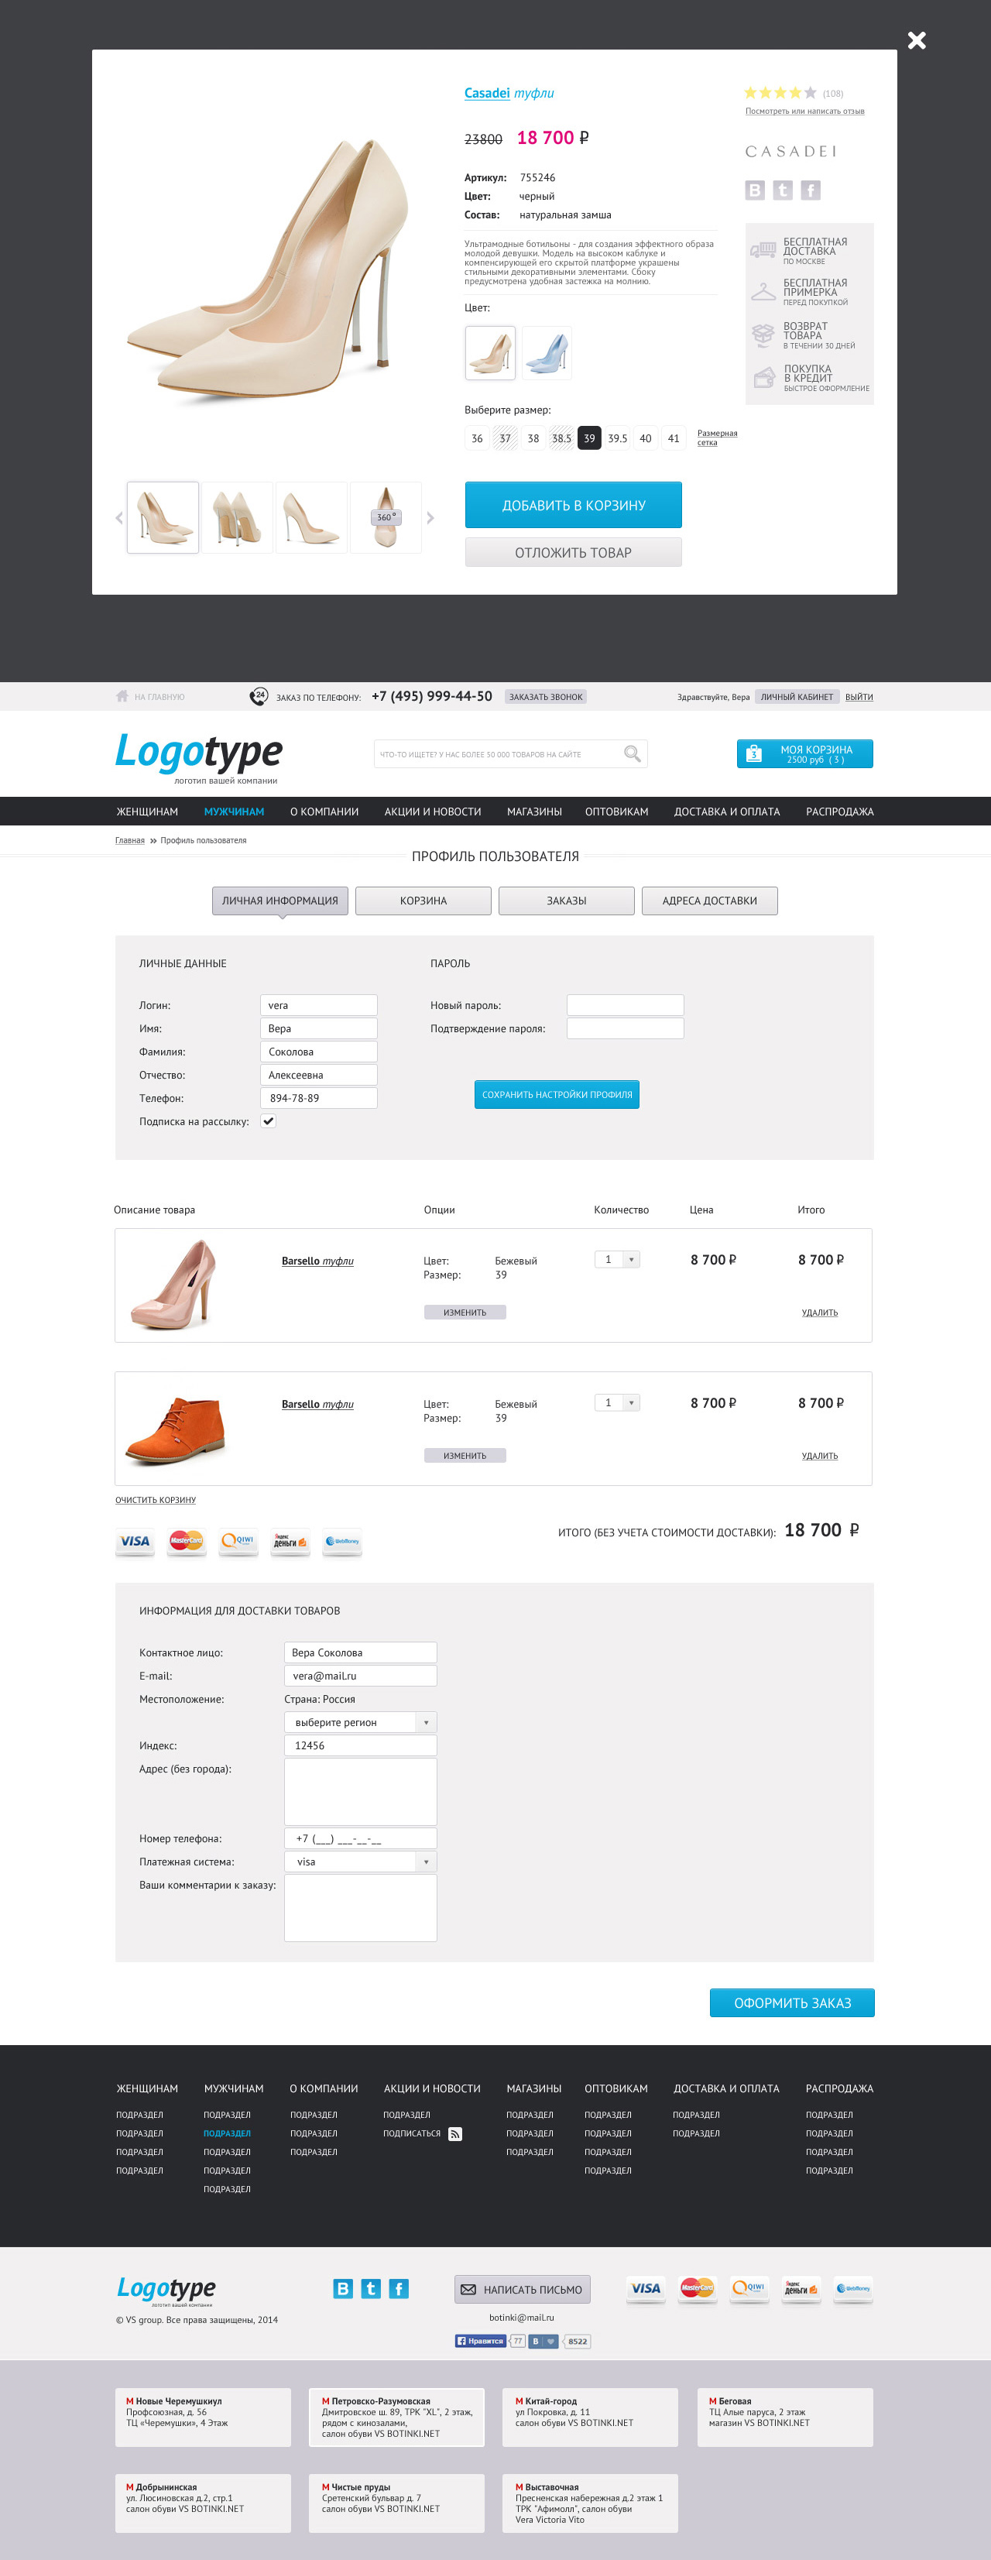The width and height of the screenshot is (991, 2560).
Task: Save profile with СОХРАНИТЬ НАСТРОЙКИ ПРОФИЛЯ
Action: coord(557,1094)
